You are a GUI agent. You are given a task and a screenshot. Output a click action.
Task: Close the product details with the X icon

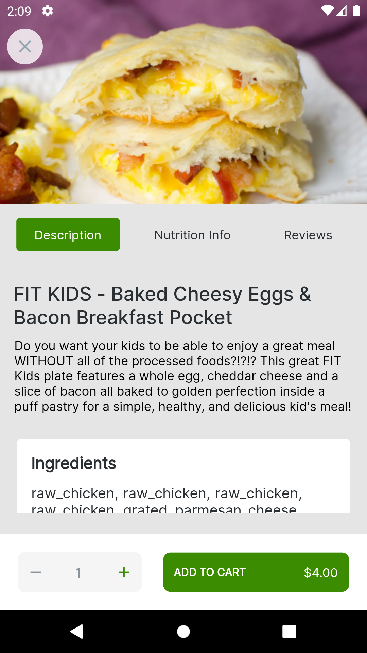[25, 47]
